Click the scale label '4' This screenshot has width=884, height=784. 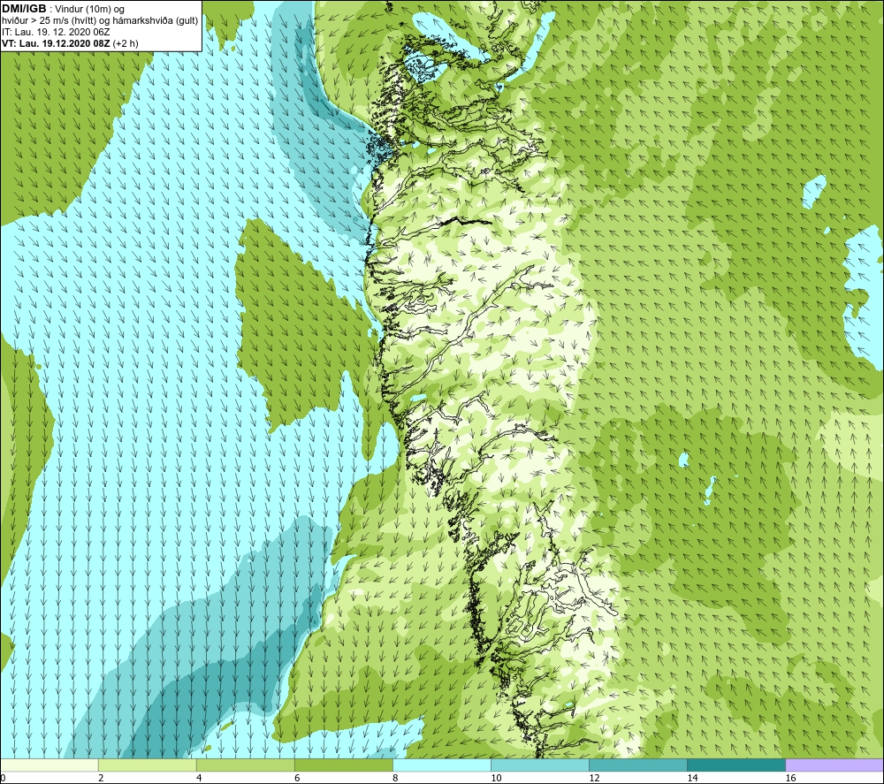point(199,778)
